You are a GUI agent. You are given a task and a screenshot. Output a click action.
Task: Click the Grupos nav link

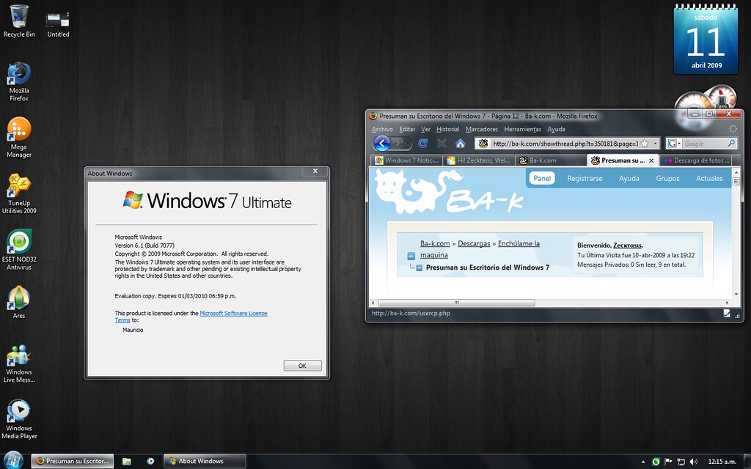pyautogui.click(x=667, y=178)
